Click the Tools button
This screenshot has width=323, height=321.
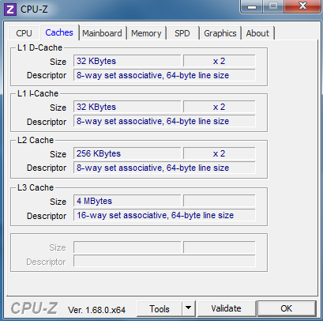point(160,308)
